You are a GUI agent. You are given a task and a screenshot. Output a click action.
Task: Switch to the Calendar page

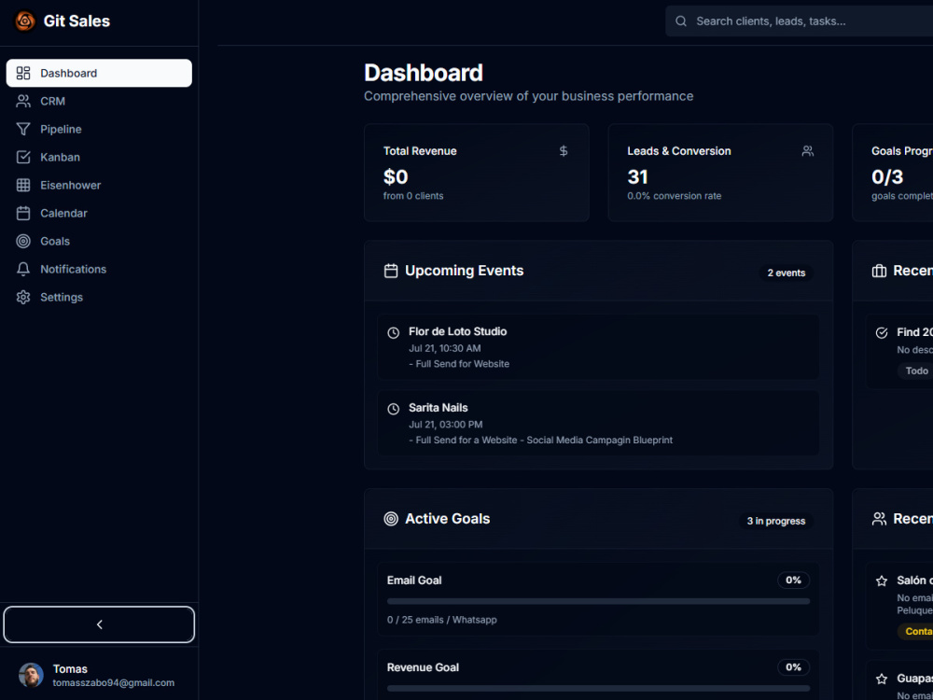coord(99,213)
